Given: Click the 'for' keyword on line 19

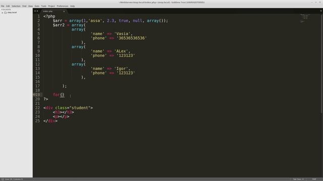Looking at the screenshot, I should click(x=56, y=95).
